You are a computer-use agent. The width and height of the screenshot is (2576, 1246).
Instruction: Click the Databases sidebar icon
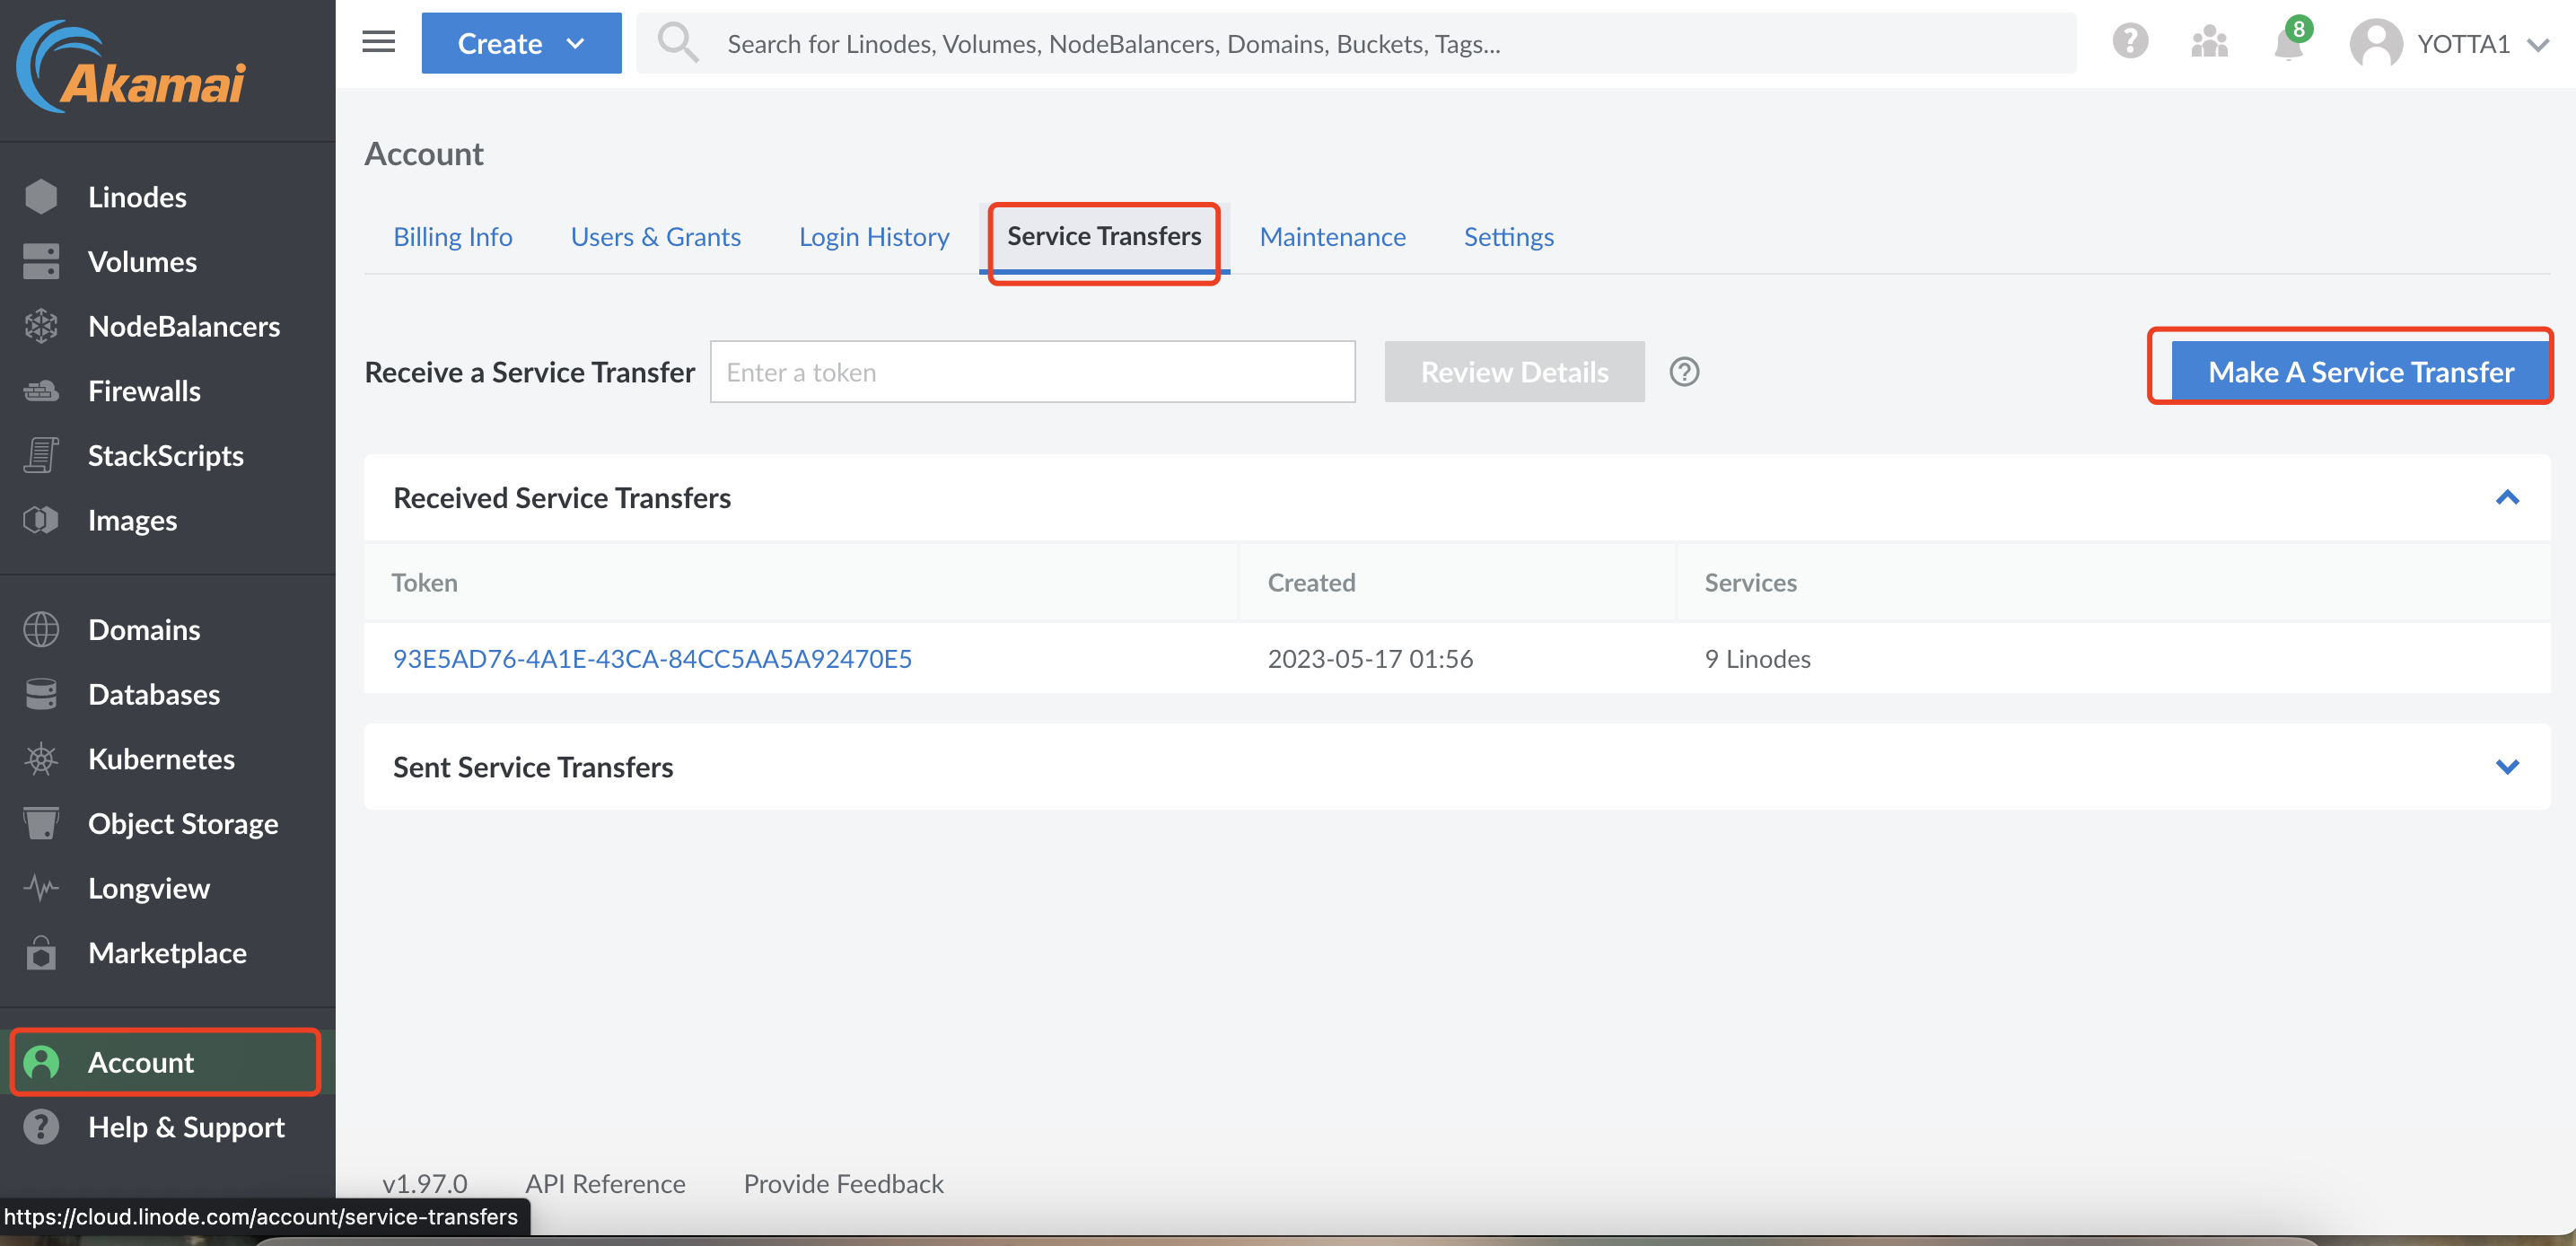[x=41, y=694]
